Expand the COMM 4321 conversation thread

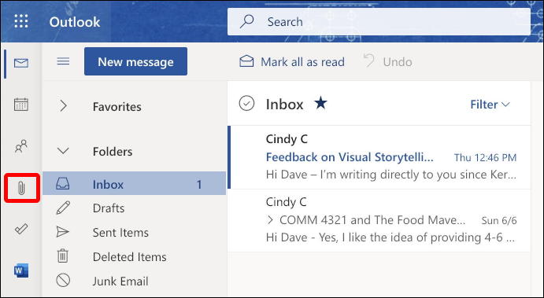tap(270, 219)
